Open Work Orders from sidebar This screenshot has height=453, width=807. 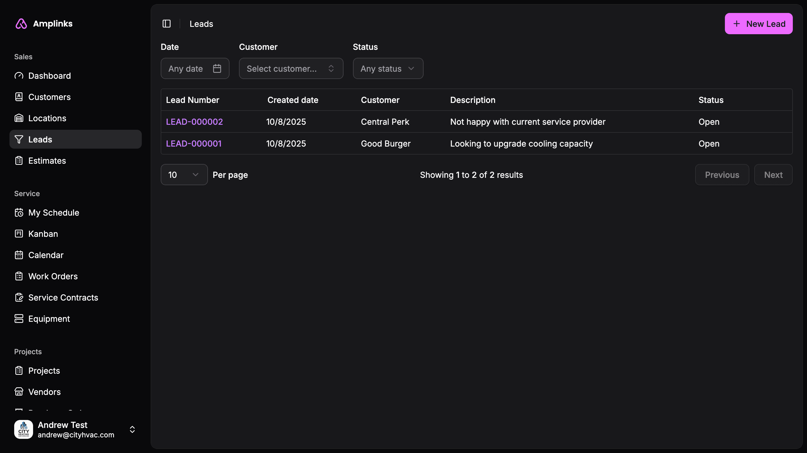pyautogui.click(x=53, y=276)
